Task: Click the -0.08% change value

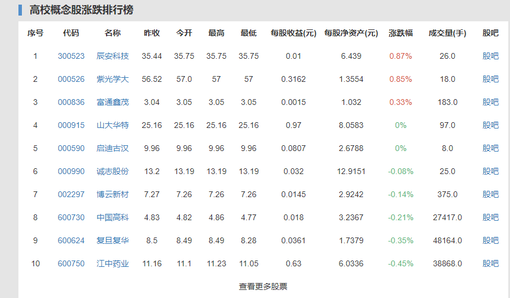Action: click(x=401, y=171)
